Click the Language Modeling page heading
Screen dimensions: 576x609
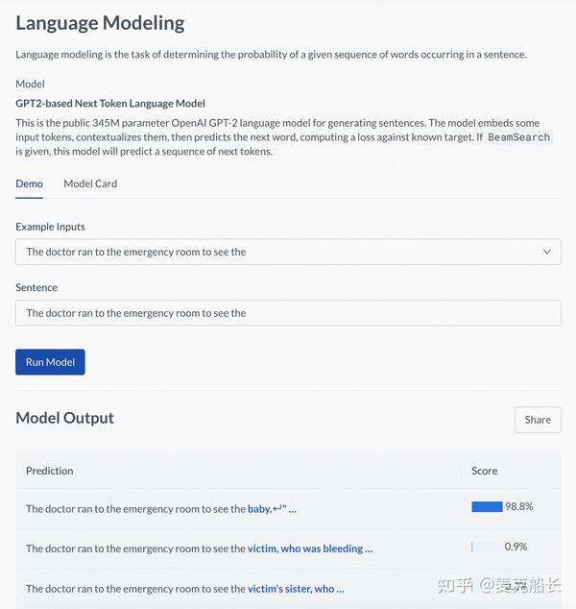coord(100,23)
